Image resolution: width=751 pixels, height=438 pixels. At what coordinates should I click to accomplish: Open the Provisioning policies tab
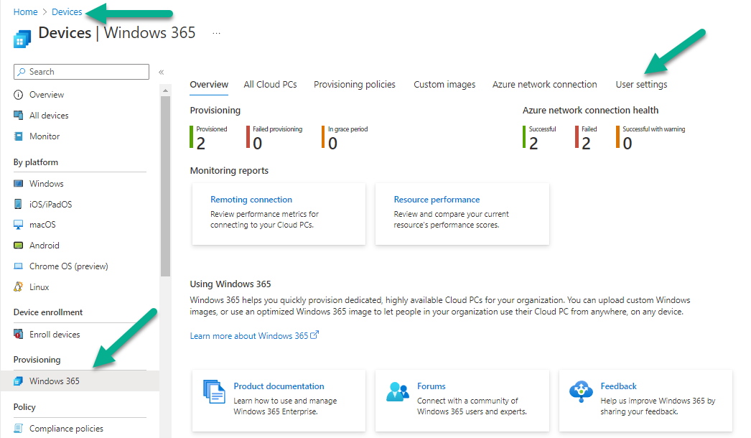click(x=355, y=84)
